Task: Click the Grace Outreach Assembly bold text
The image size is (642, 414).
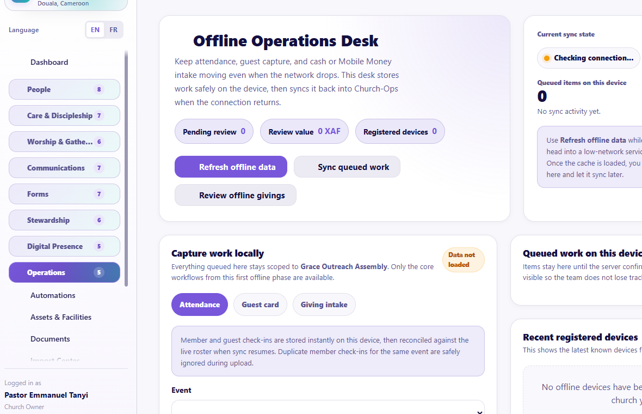Action: click(344, 266)
